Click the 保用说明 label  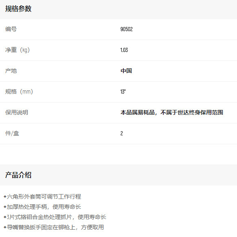click(x=17, y=112)
